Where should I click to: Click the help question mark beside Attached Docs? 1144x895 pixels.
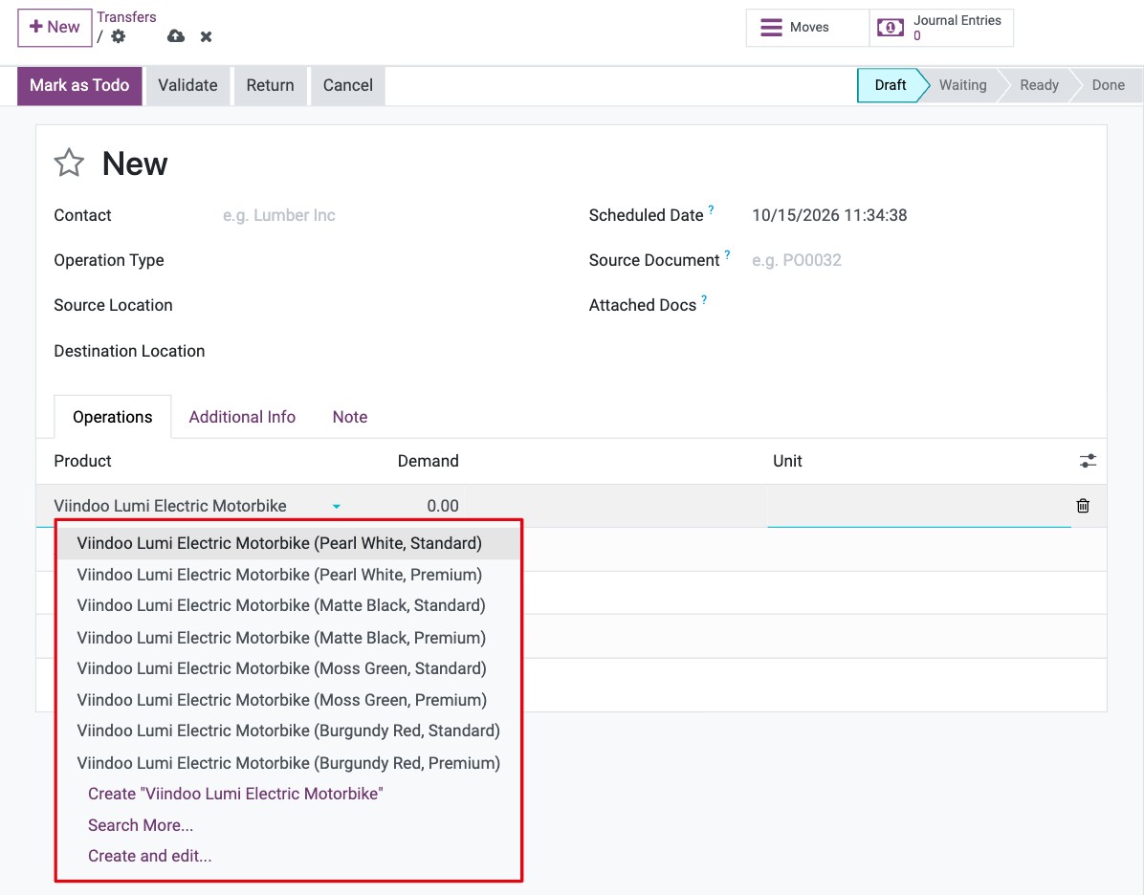704,299
